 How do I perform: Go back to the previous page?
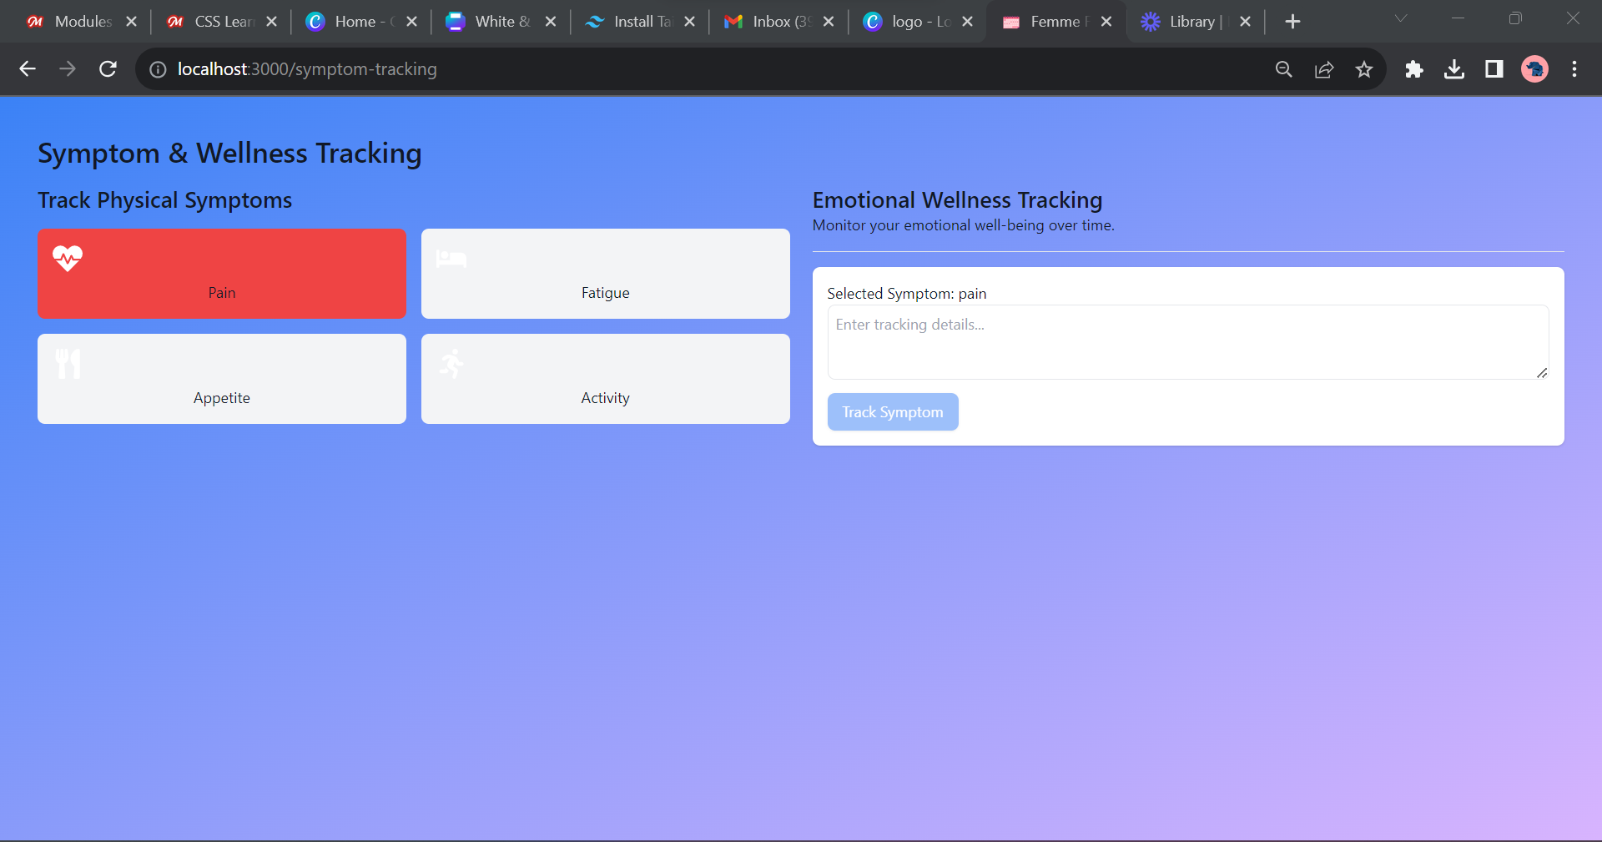click(28, 69)
